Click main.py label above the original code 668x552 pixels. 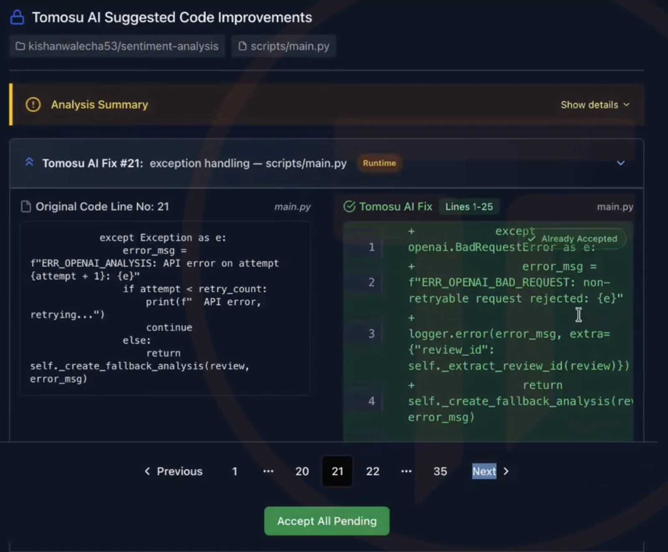[x=292, y=207]
